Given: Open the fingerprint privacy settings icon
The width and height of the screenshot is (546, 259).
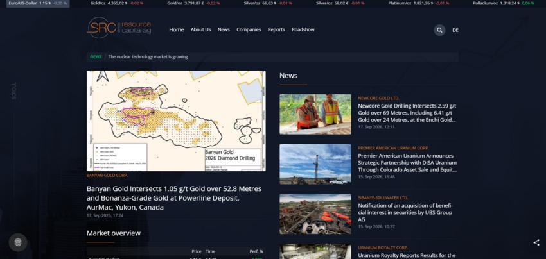Looking at the screenshot, I should tap(18, 242).
